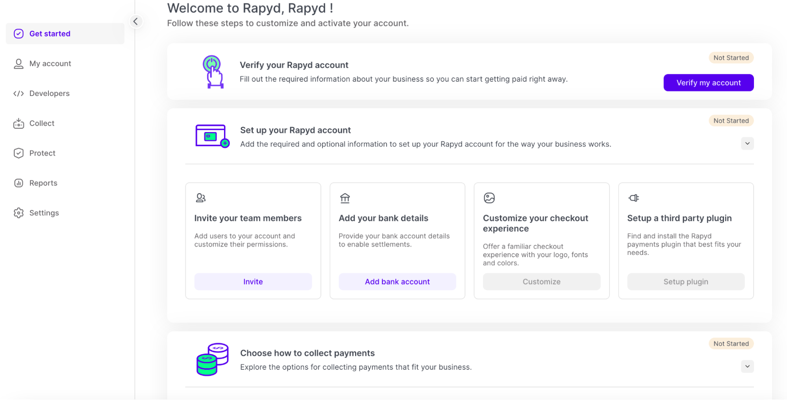Click the team members people icon
The width and height of the screenshot is (787, 400).
[201, 198]
